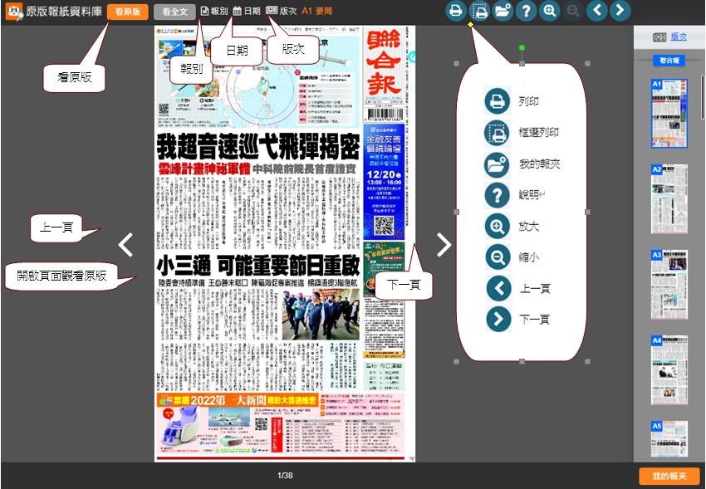The width and height of the screenshot is (706, 489).
Task: Switch to 看全文 full-text view
Action: point(174,12)
